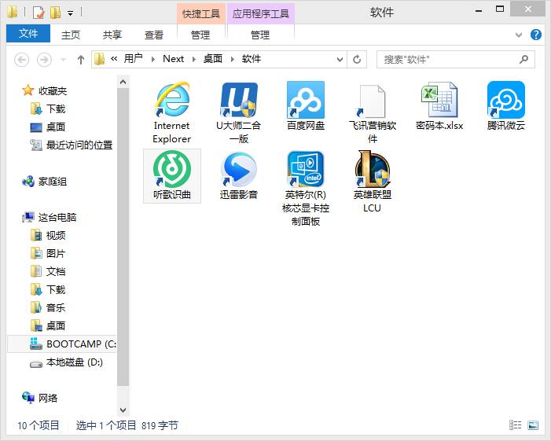Screen dimensions: 551x441
Task: Open 下载 under 收藏夹
Action: click(x=48, y=109)
